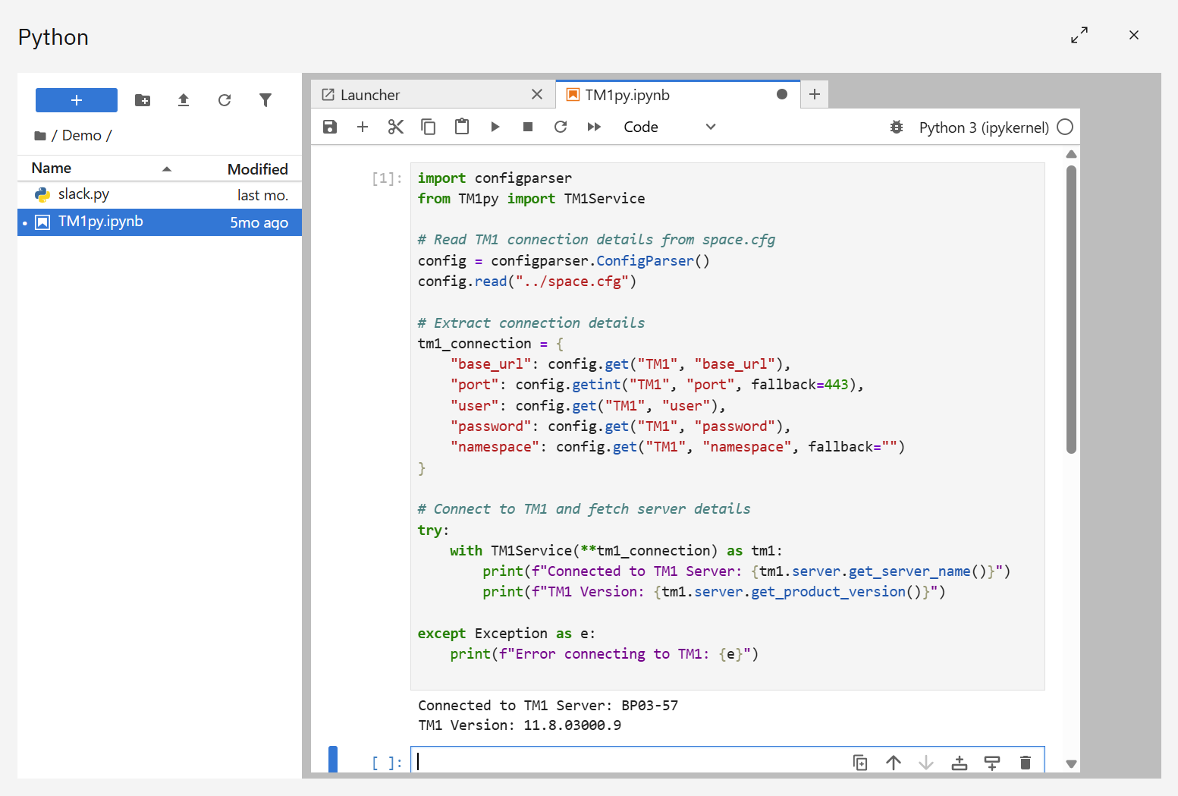The width and height of the screenshot is (1178, 796).
Task: Interrupt the kernel with the stop icon
Action: tap(528, 127)
